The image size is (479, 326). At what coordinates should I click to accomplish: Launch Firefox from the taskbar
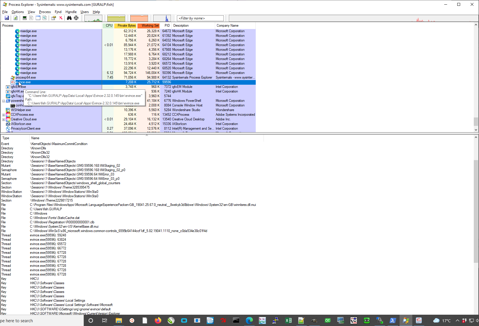(x=158, y=320)
